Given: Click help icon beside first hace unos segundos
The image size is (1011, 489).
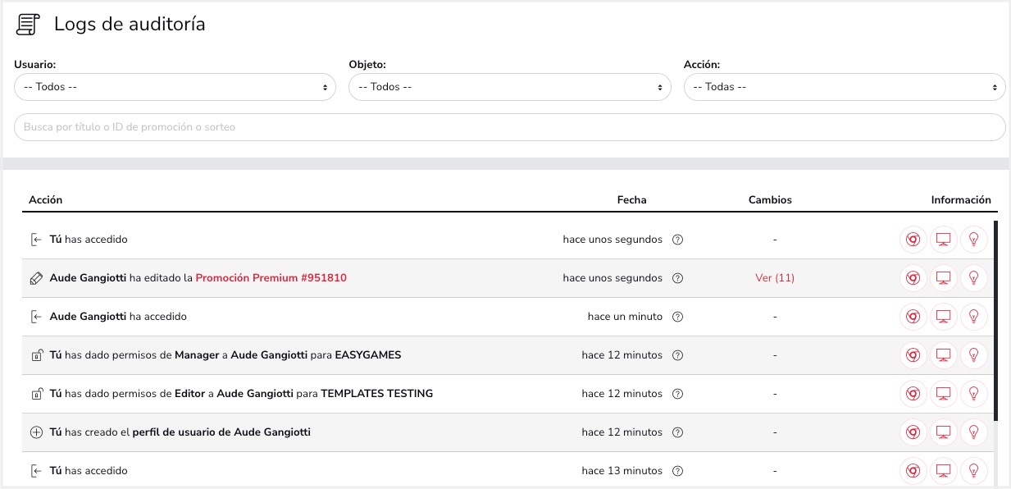Looking at the screenshot, I should pyautogui.click(x=677, y=240).
